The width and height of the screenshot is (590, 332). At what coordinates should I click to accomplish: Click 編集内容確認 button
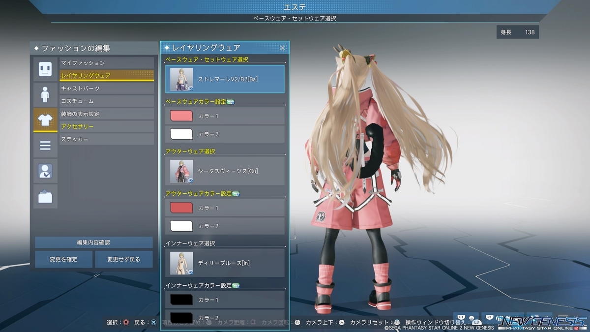tap(94, 242)
